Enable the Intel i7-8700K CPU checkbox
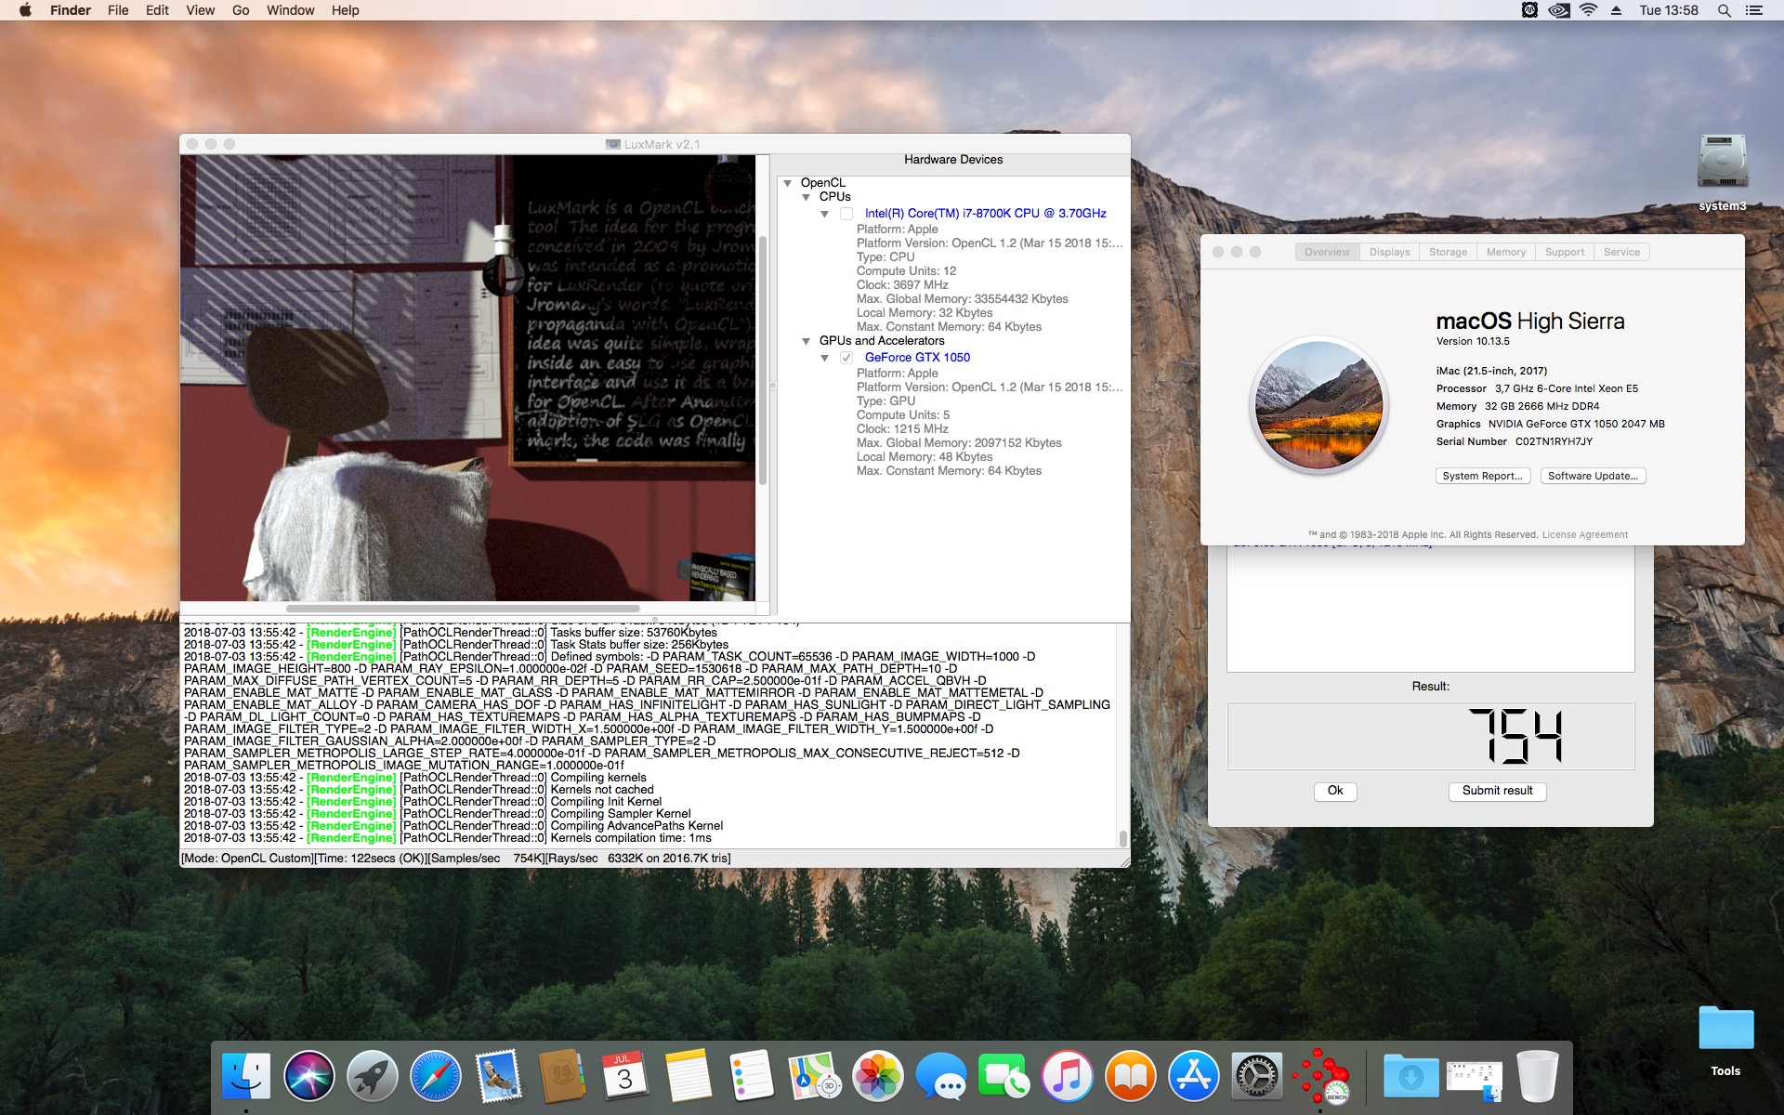This screenshot has width=1784, height=1115. (x=846, y=214)
